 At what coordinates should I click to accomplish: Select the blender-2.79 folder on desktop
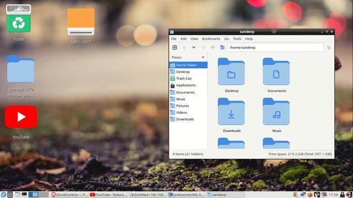tap(20, 69)
